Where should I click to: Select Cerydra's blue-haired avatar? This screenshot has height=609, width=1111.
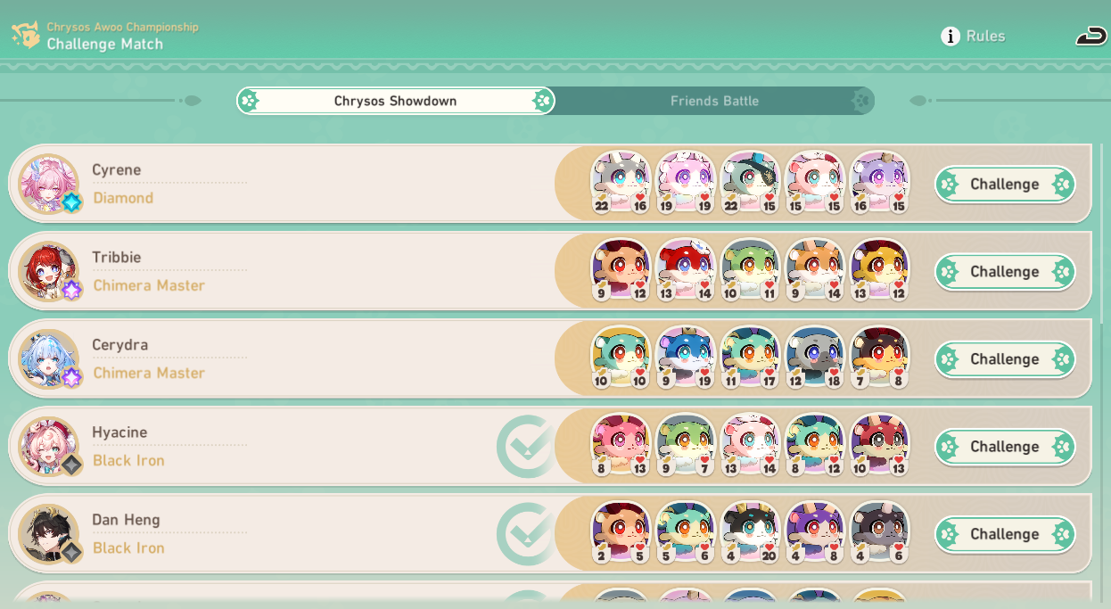point(48,358)
